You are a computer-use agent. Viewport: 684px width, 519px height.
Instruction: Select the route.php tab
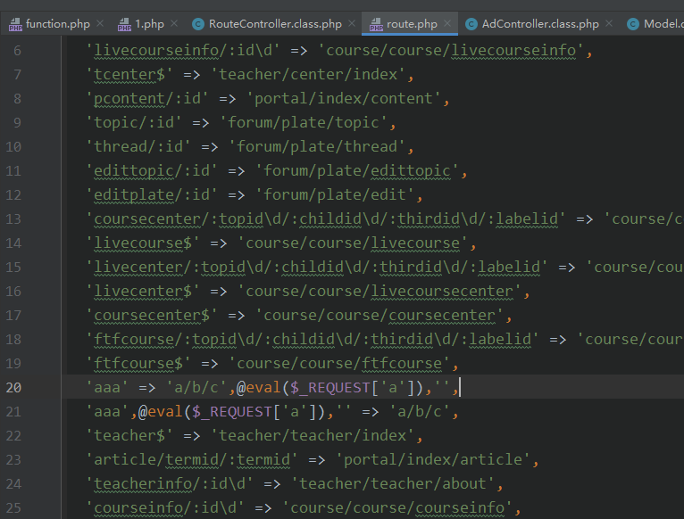pyautogui.click(x=412, y=23)
